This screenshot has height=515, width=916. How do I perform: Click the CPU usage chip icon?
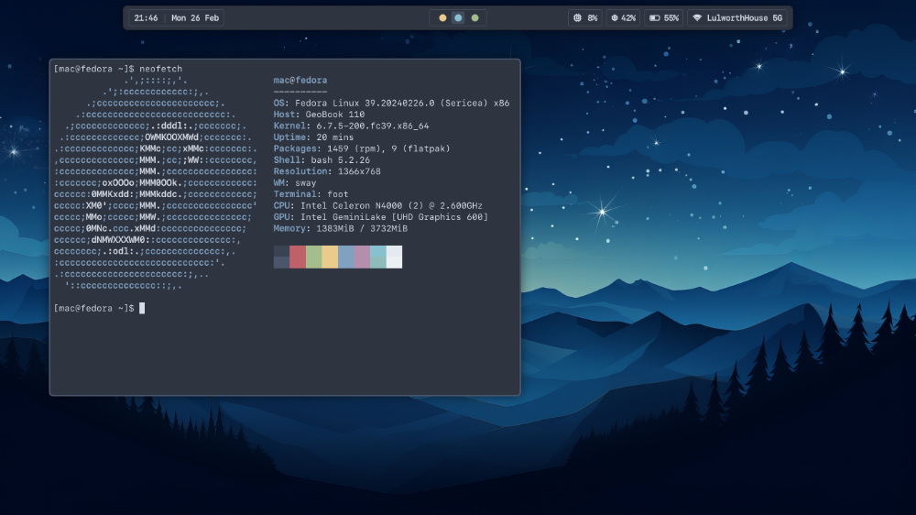pyautogui.click(x=576, y=17)
